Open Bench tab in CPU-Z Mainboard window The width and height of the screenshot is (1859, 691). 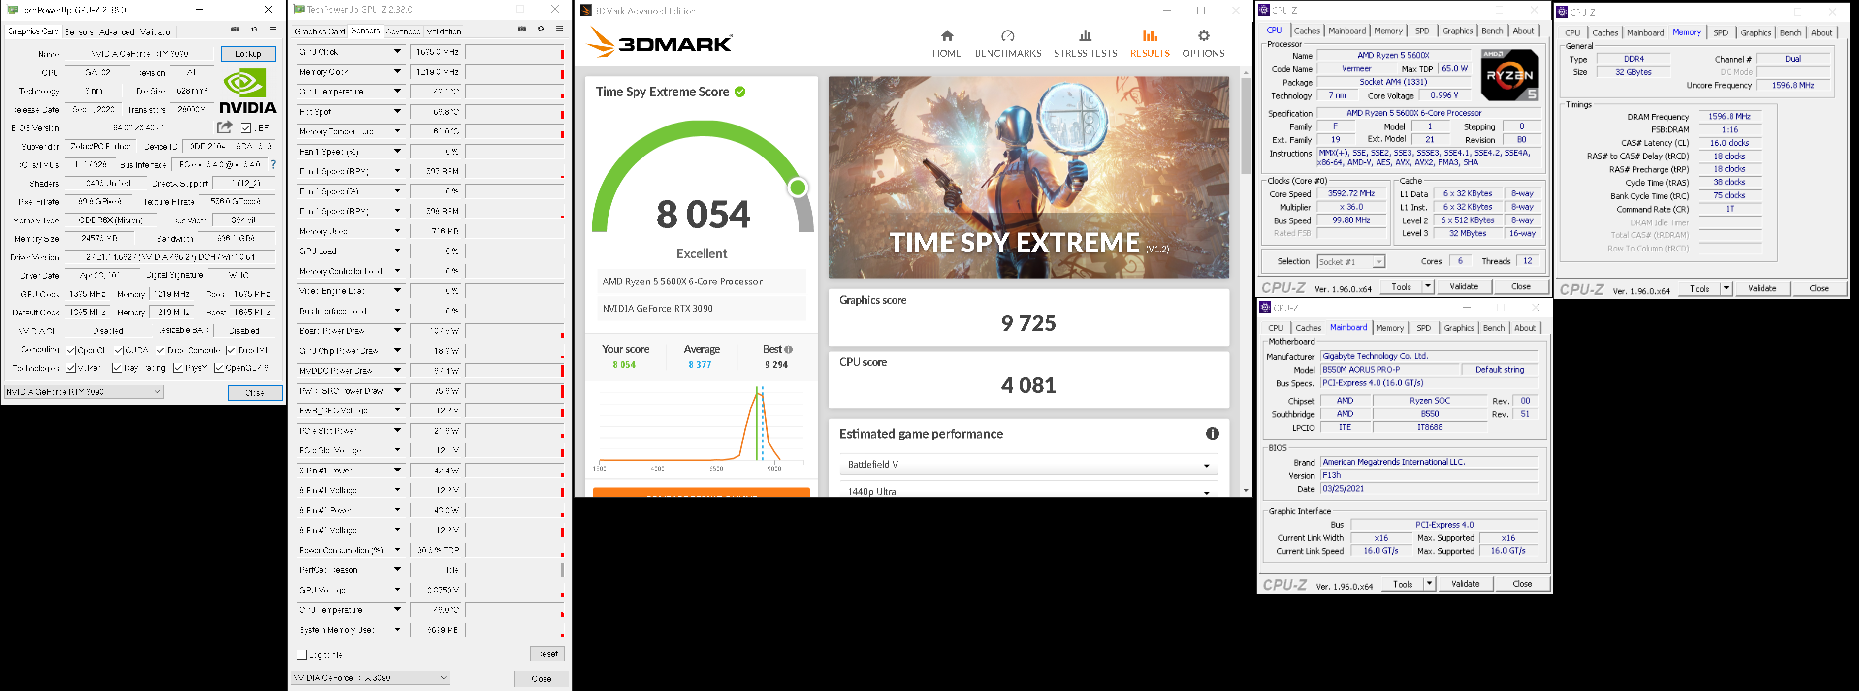click(1494, 327)
